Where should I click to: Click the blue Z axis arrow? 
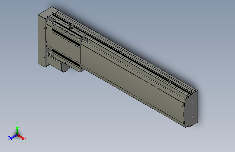(14, 137)
